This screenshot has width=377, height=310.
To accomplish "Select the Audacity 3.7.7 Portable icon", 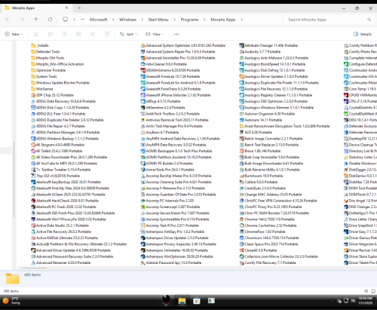I will tap(241, 51).
